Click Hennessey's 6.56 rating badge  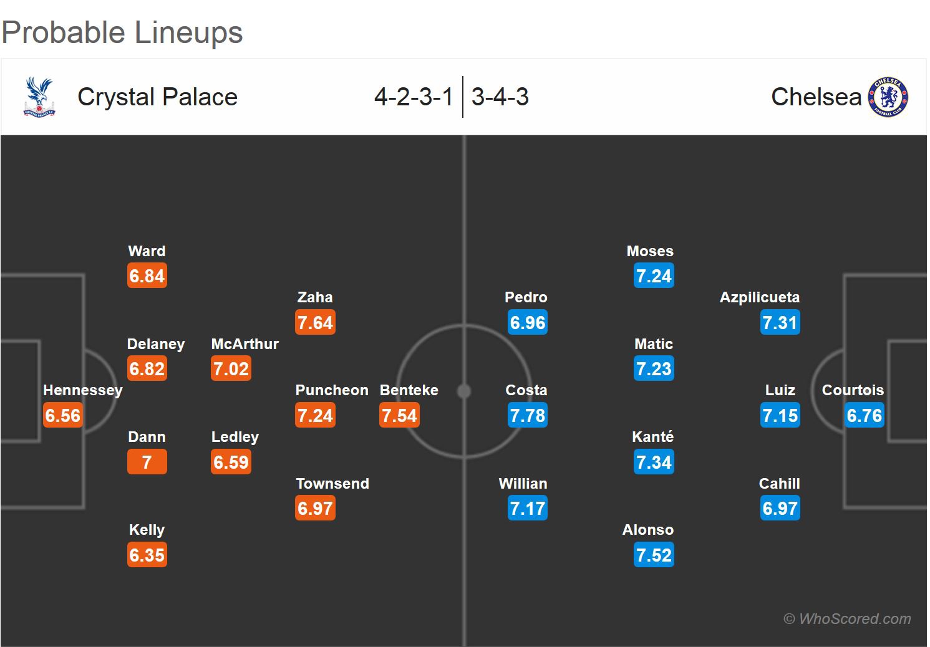click(x=62, y=416)
